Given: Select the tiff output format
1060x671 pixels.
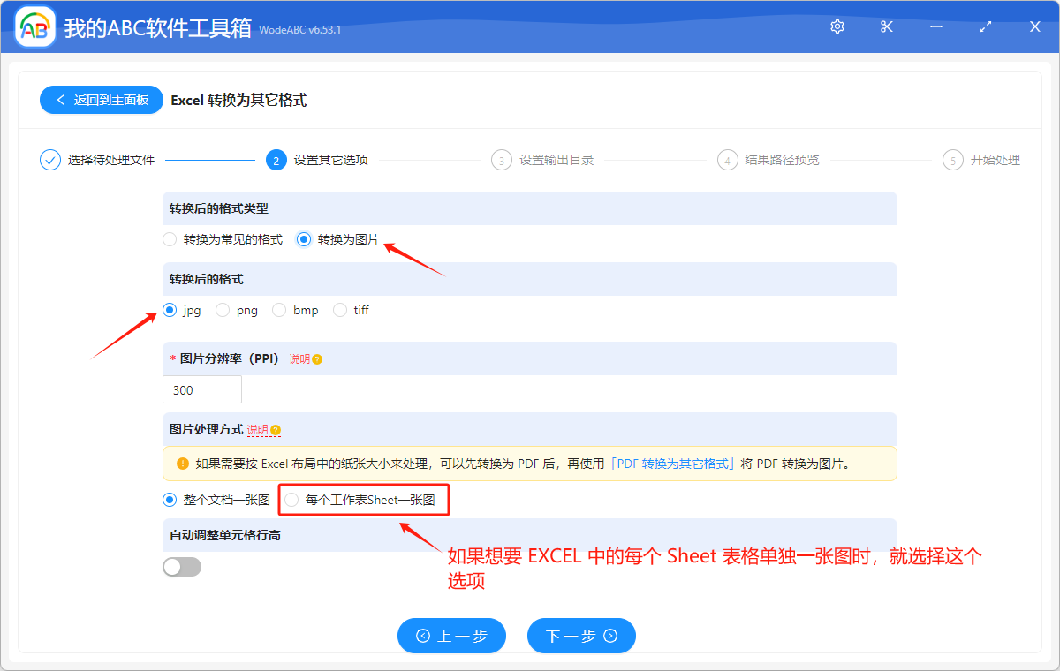Looking at the screenshot, I should pyautogui.click(x=339, y=310).
